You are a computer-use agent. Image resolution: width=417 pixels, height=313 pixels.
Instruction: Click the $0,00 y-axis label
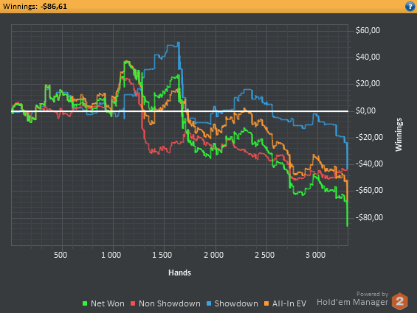tap(365, 110)
